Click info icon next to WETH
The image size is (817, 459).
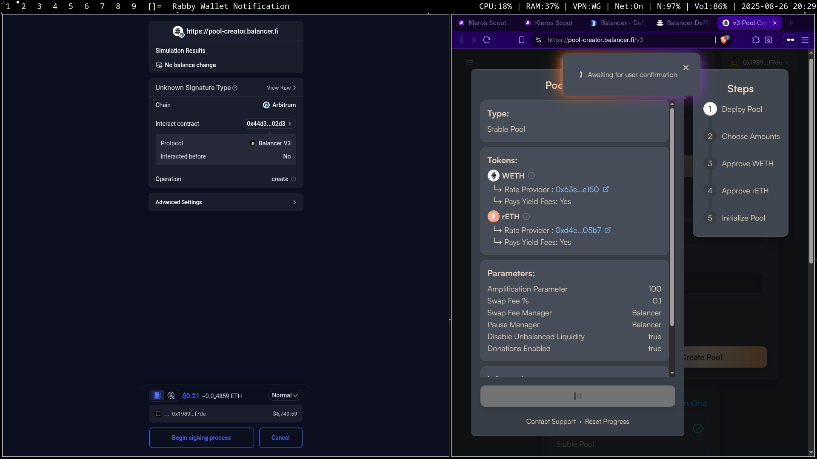point(531,176)
